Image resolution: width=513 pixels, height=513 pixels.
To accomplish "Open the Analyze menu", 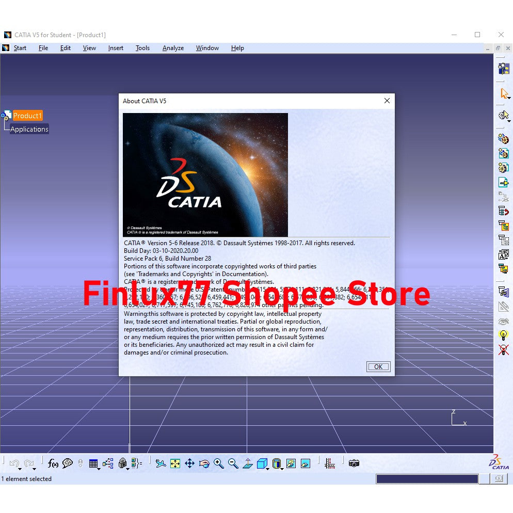I will click(x=173, y=48).
